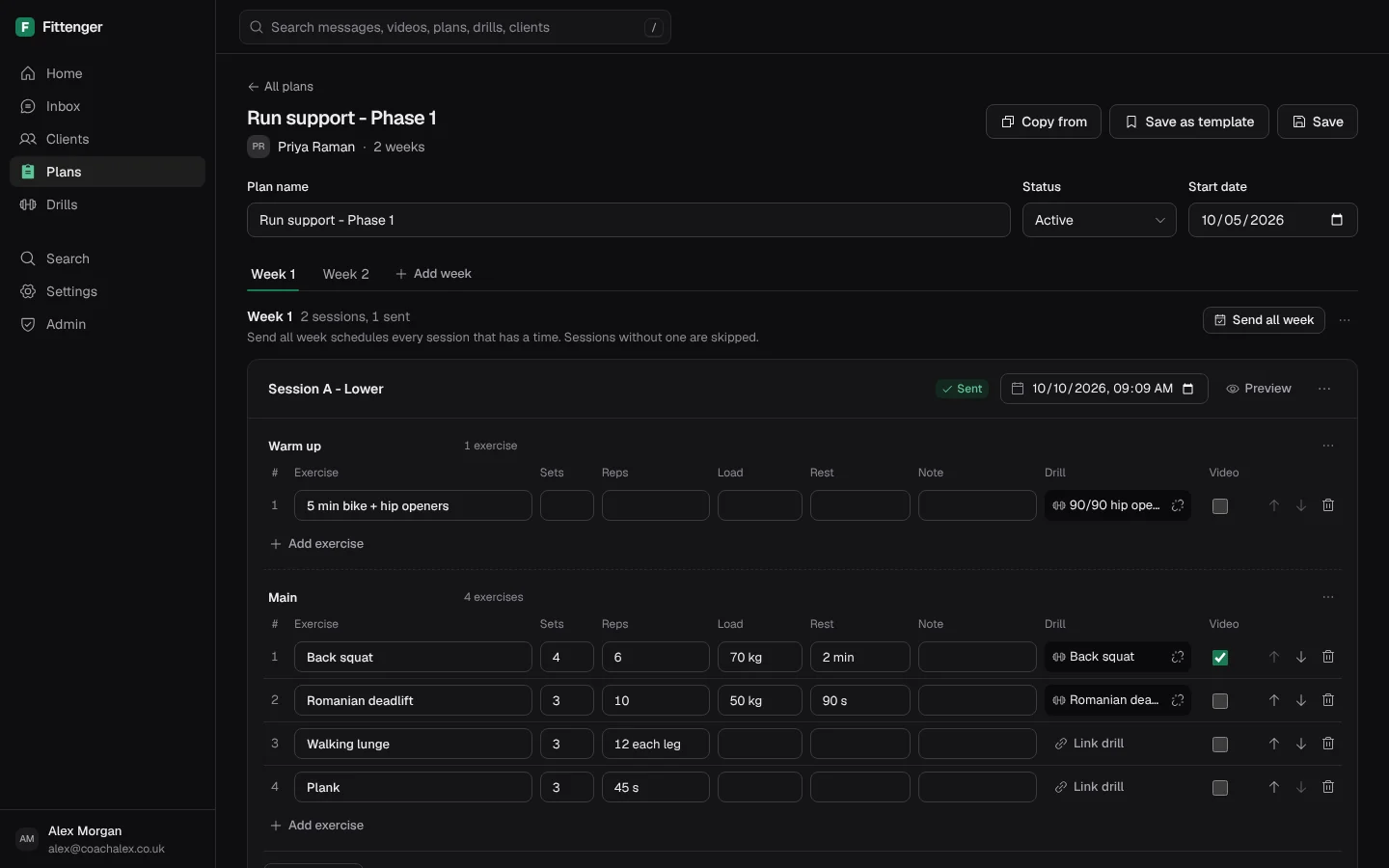Send all week sessions
Image resolution: width=1389 pixels, height=868 pixels.
click(1264, 320)
